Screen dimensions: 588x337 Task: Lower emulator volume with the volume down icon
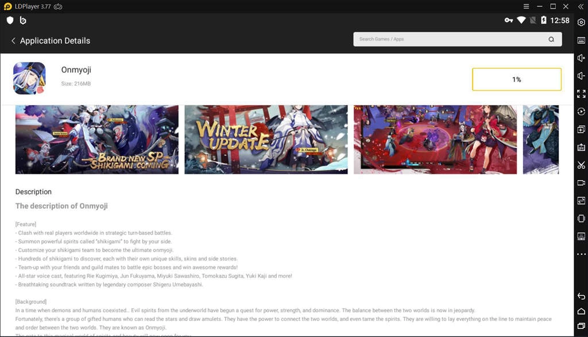tap(580, 75)
